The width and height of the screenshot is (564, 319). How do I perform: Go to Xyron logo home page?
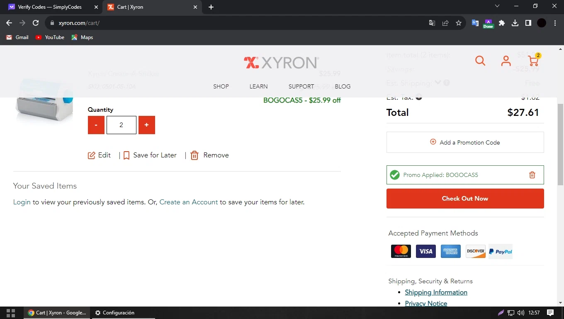point(281,63)
